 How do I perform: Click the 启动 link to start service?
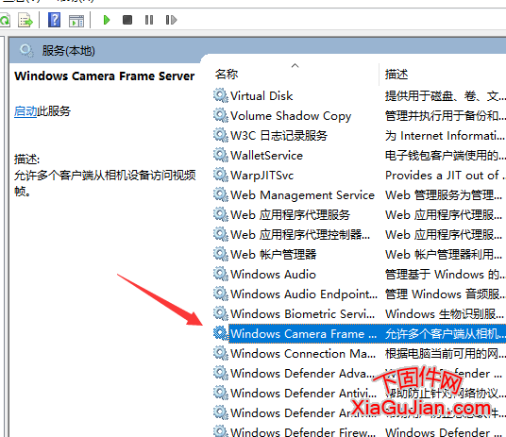tap(25, 111)
